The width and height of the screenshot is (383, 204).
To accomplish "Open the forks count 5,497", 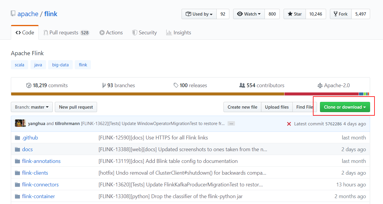I will coord(360,14).
